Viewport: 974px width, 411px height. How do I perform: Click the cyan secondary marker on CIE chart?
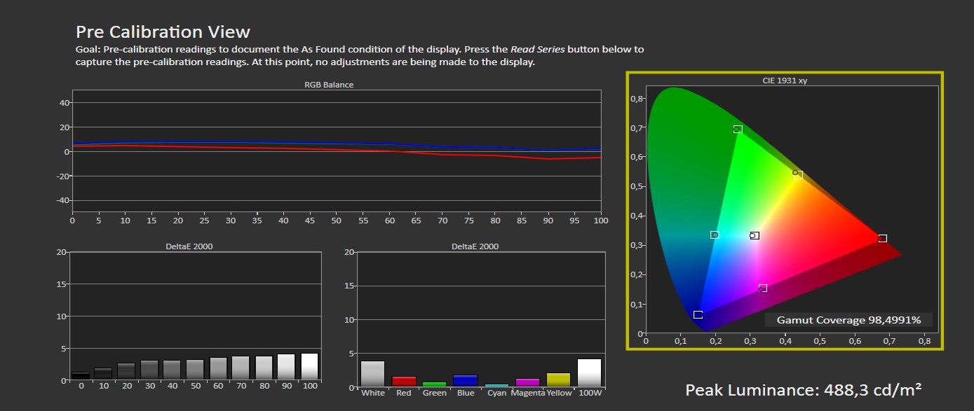click(715, 235)
